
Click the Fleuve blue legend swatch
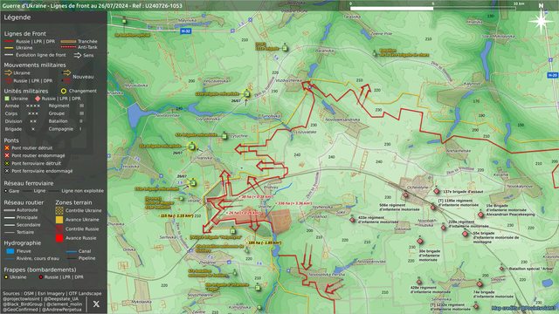pos(10,251)
